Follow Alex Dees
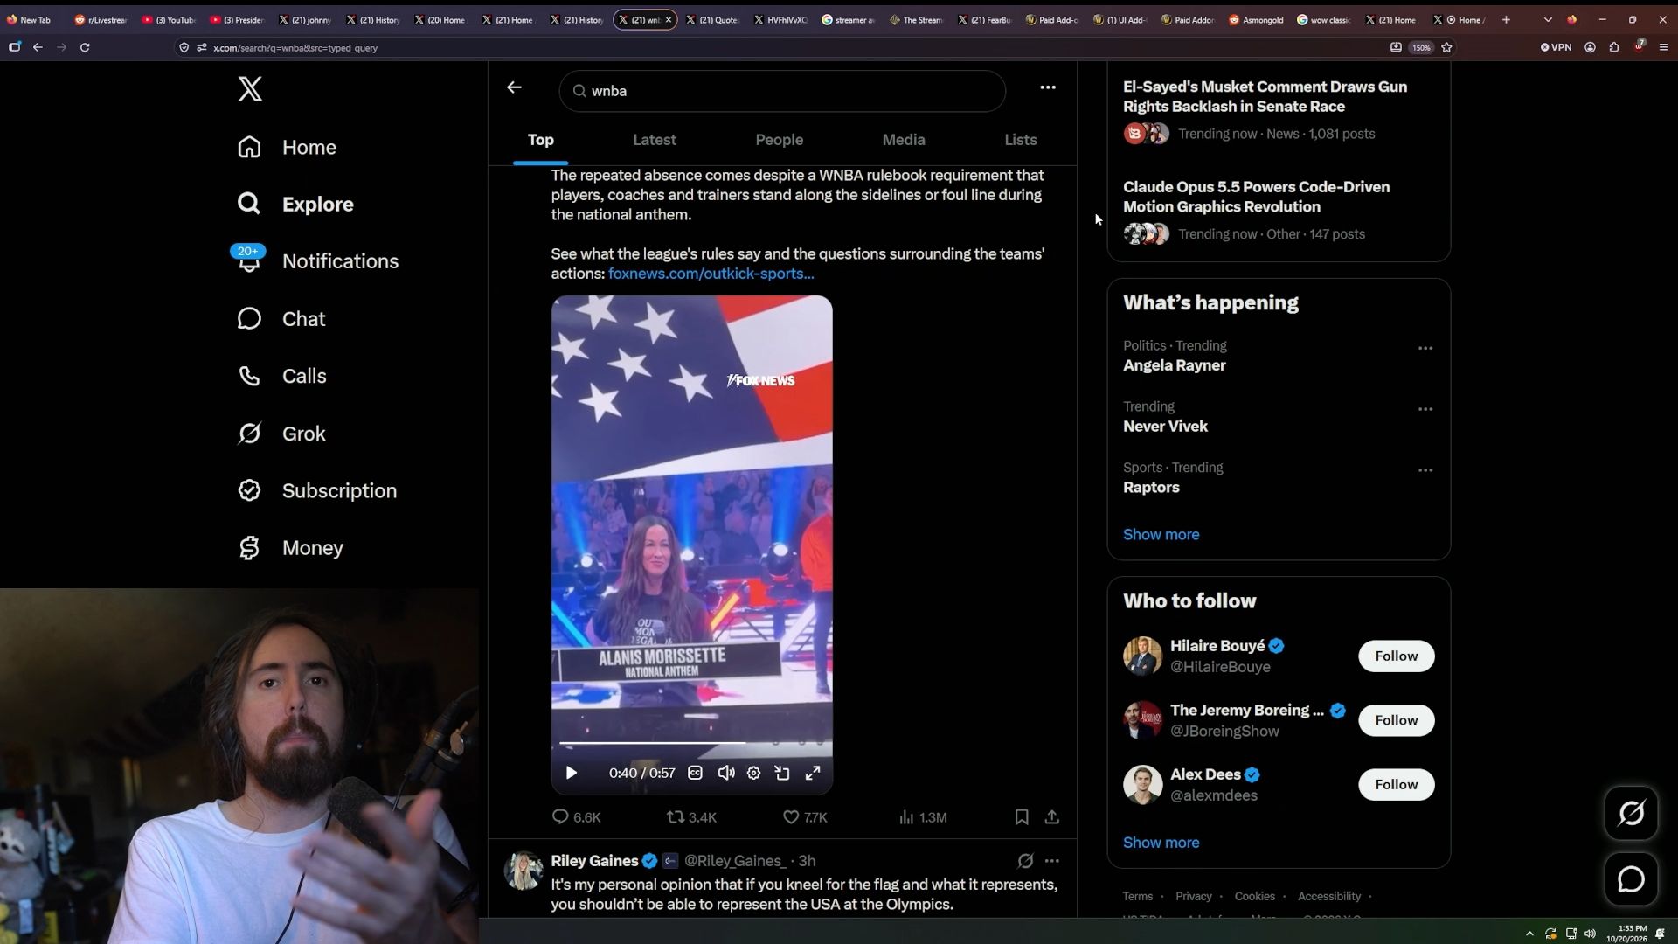This screenshot has width=1678, height=944. coord(1396,785)
